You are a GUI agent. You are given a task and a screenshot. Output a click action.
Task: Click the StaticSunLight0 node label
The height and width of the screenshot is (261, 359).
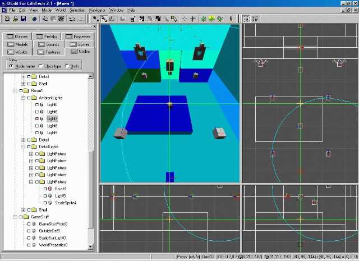(52, 238)
